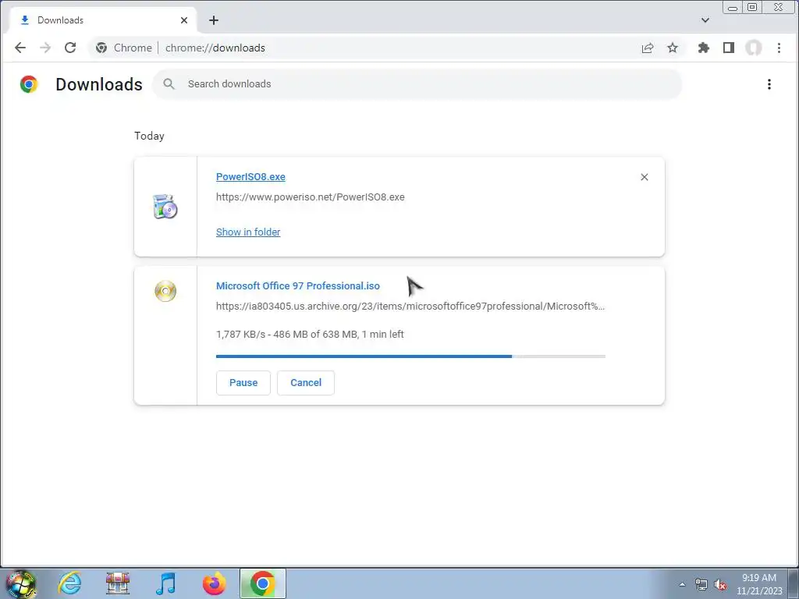Image resolution: width=799 pixels, height=599 pixels.
Task: Pause the Office 97 ISO download
Action: coord(243,383)
